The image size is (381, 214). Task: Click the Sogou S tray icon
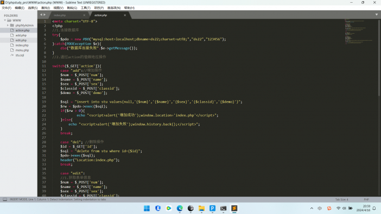point(329,209)
